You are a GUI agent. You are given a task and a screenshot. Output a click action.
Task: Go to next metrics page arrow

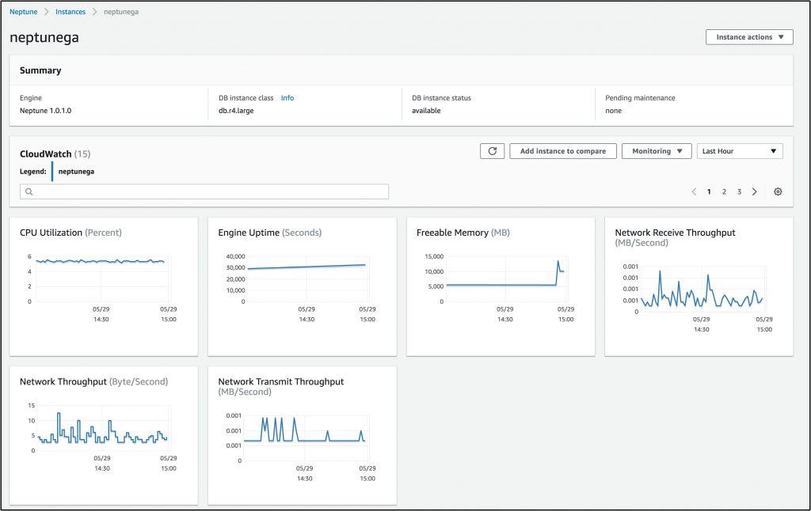[x=755, y=191]
